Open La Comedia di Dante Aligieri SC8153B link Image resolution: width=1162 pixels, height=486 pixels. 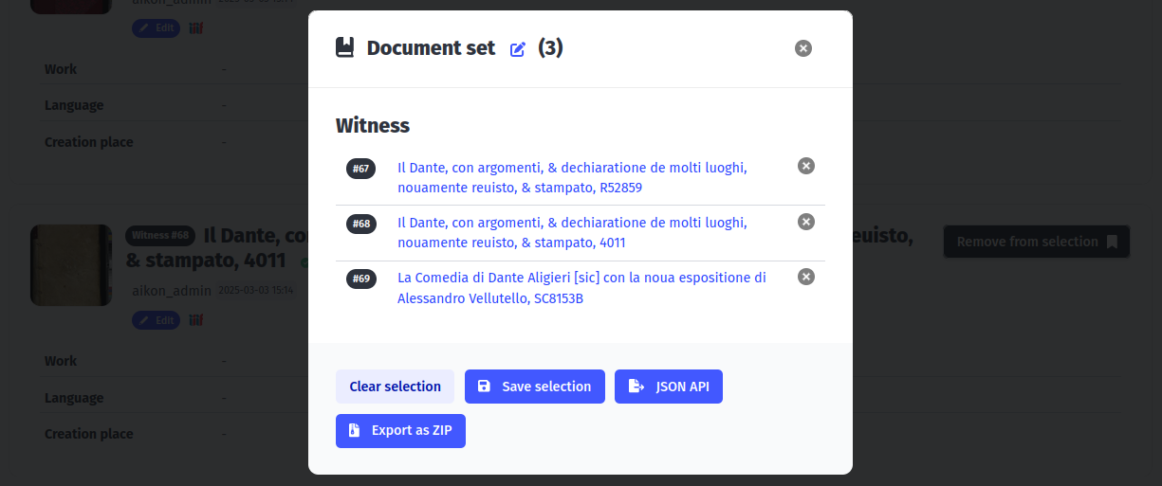[581, 288]
